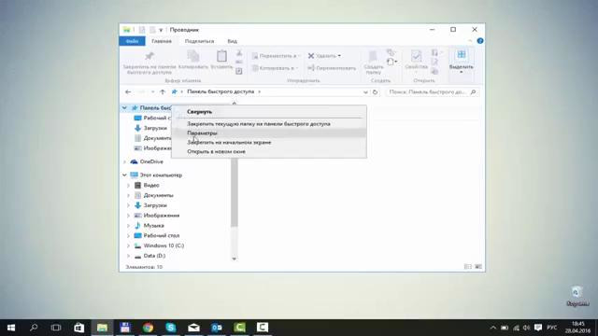598x336 pixels.
Task: Switch to the Поделиться ribbon tab
Action: click(x=199, y=41)
